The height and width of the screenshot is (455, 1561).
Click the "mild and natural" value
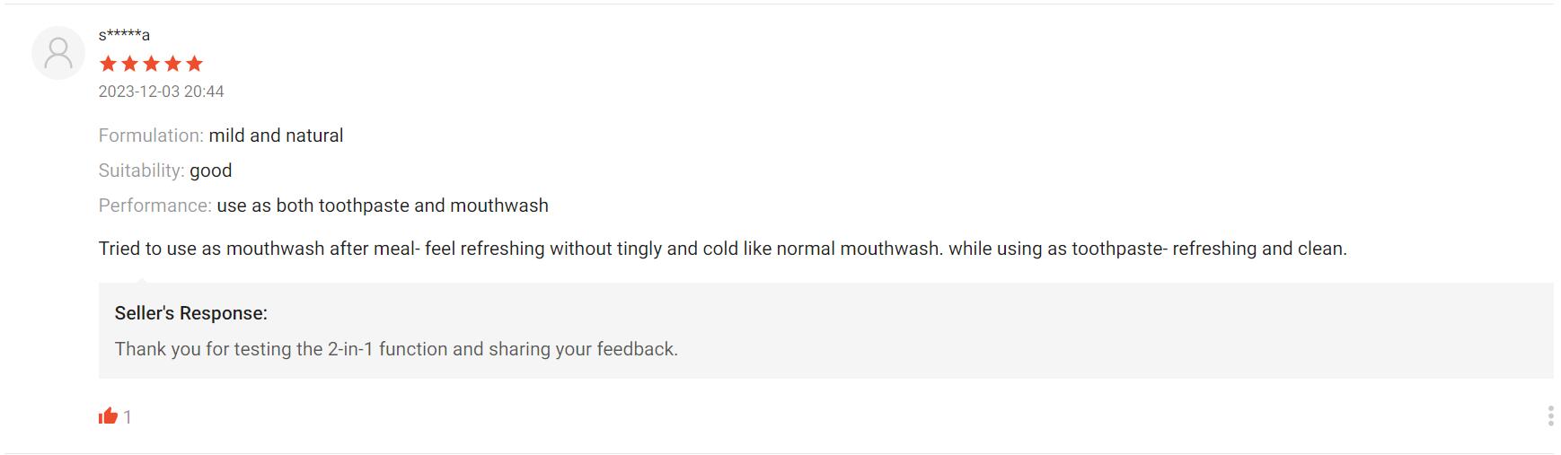click(x=276, y=136)
